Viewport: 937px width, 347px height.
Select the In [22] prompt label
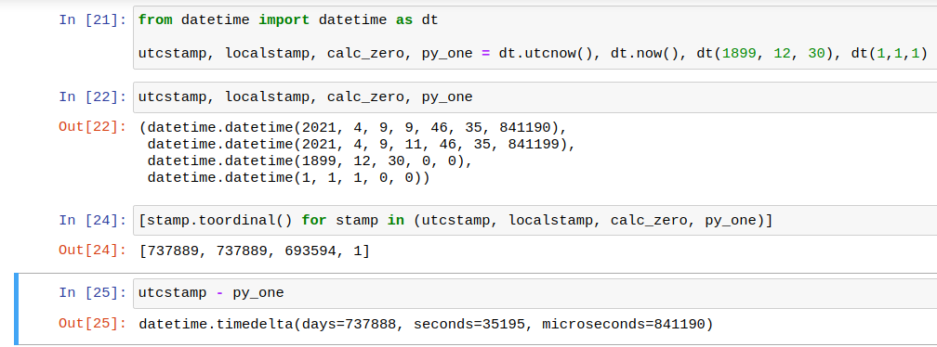[x=93, y=97]
